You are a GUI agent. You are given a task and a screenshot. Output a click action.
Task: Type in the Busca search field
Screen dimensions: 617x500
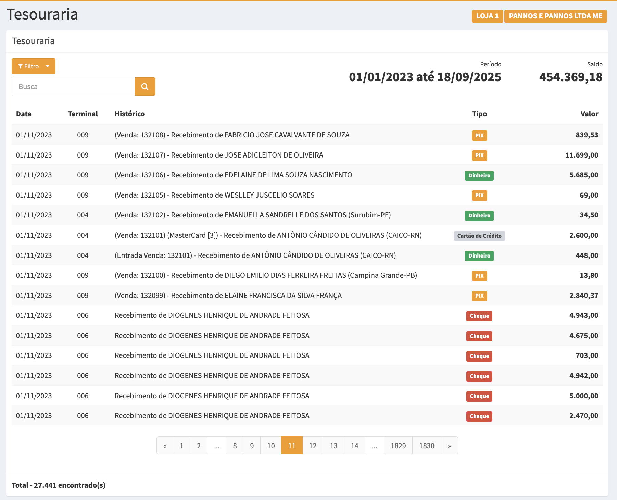(x=73, y=87)
